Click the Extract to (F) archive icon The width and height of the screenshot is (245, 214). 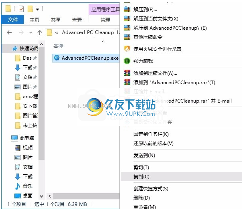click(127, 9)
